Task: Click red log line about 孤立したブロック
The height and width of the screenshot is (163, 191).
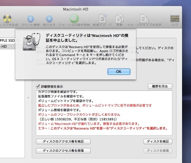Action: tap(95, 106)
